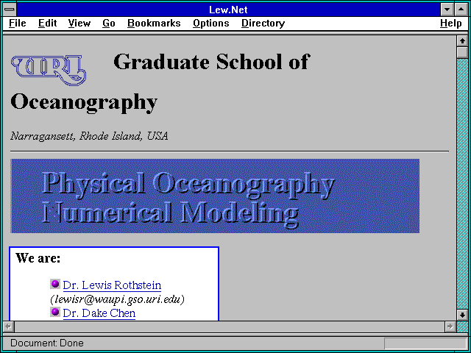
Task: Click the 'We are:' heading
Action: point(38,257)
